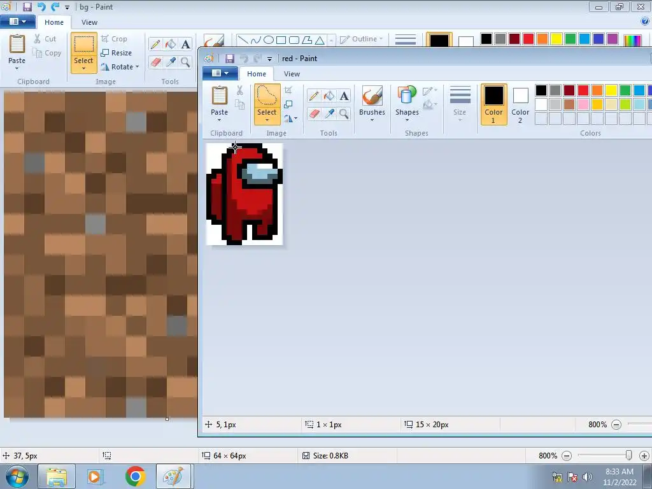The height and width of the screenshot is (489, 652).
Task: Open the Shapes dropdown in red Paint
Action: click(407, 120)
